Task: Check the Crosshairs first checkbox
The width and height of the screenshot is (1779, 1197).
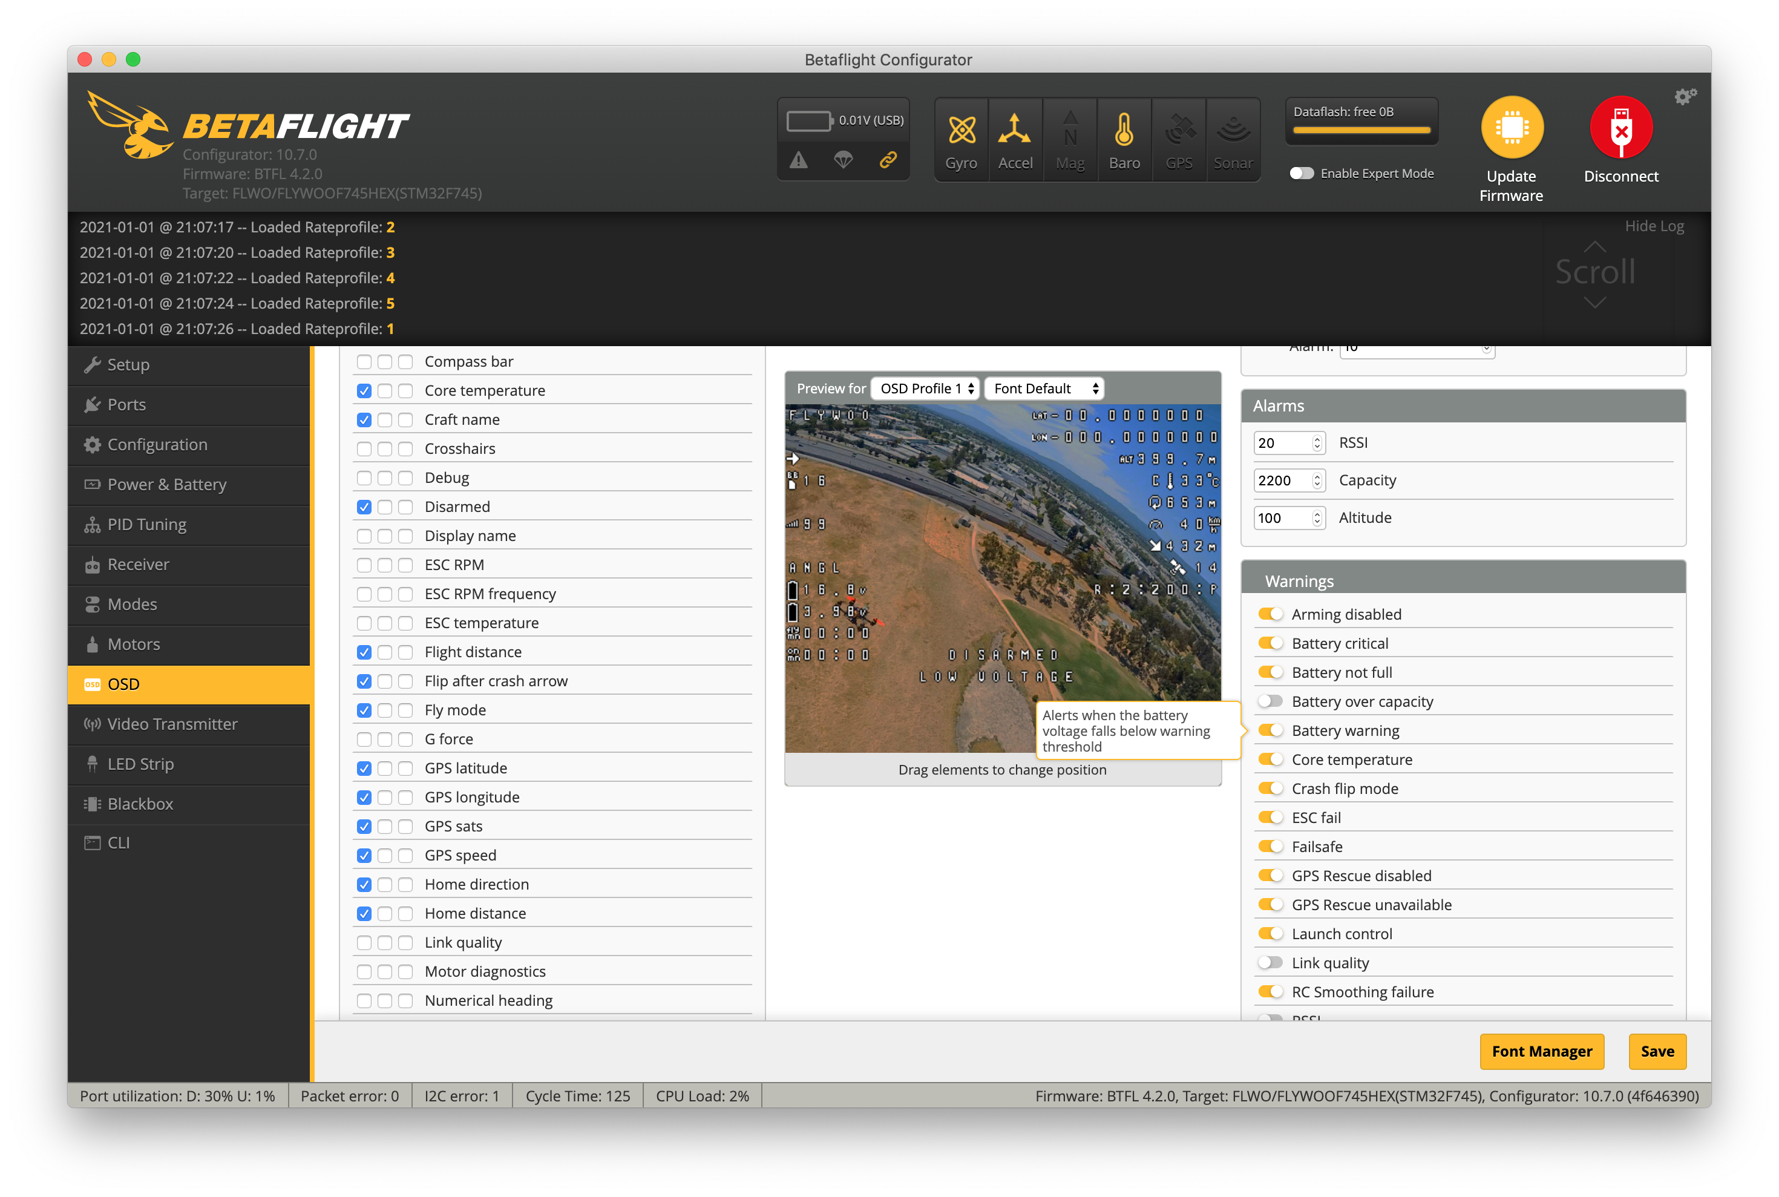Action: [364, 449]
